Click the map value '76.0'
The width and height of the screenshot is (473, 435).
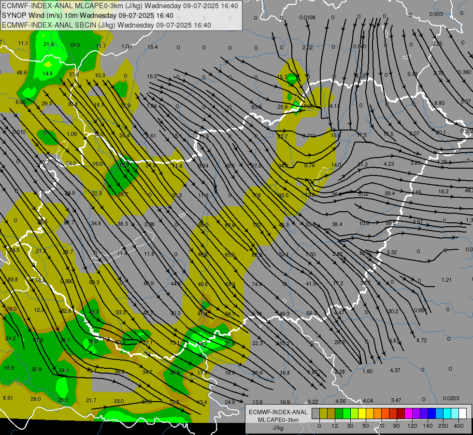11,309
